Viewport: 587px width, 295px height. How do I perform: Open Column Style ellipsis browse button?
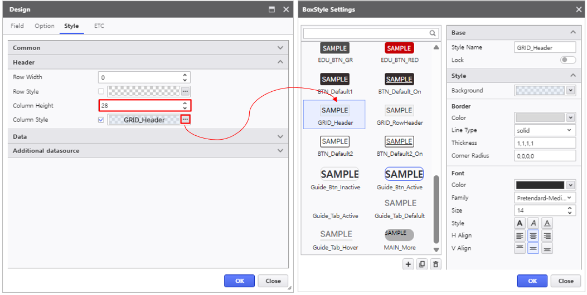click(x=186, y=120)
